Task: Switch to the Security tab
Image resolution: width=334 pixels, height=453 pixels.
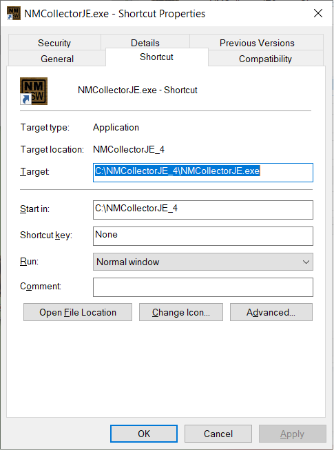Action: pos(54,43)
